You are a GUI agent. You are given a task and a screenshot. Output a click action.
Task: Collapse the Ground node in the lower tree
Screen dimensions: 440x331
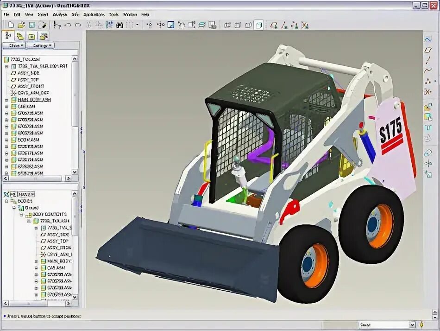[x=14, y=208]
